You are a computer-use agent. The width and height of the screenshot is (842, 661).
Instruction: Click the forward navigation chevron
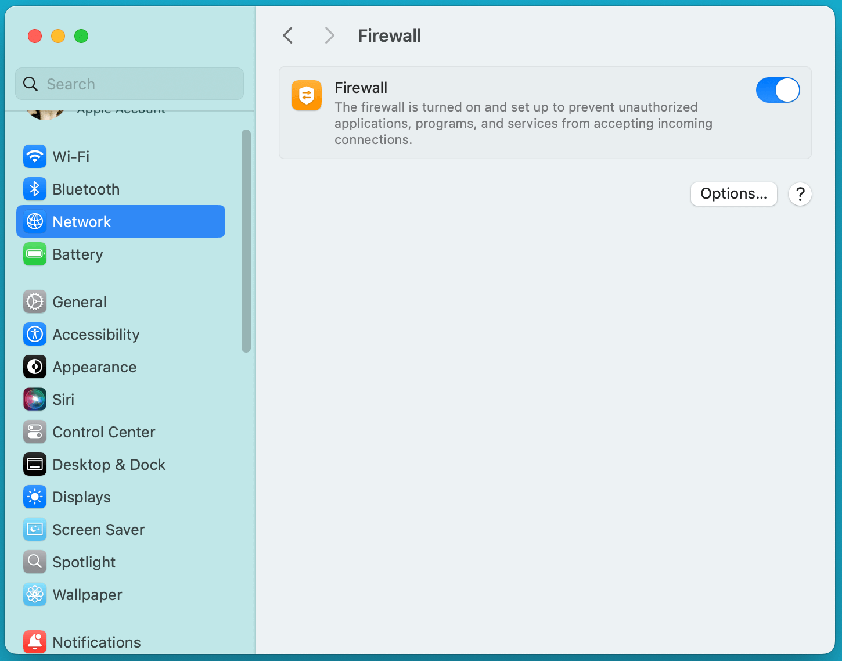tap(329, 35)
